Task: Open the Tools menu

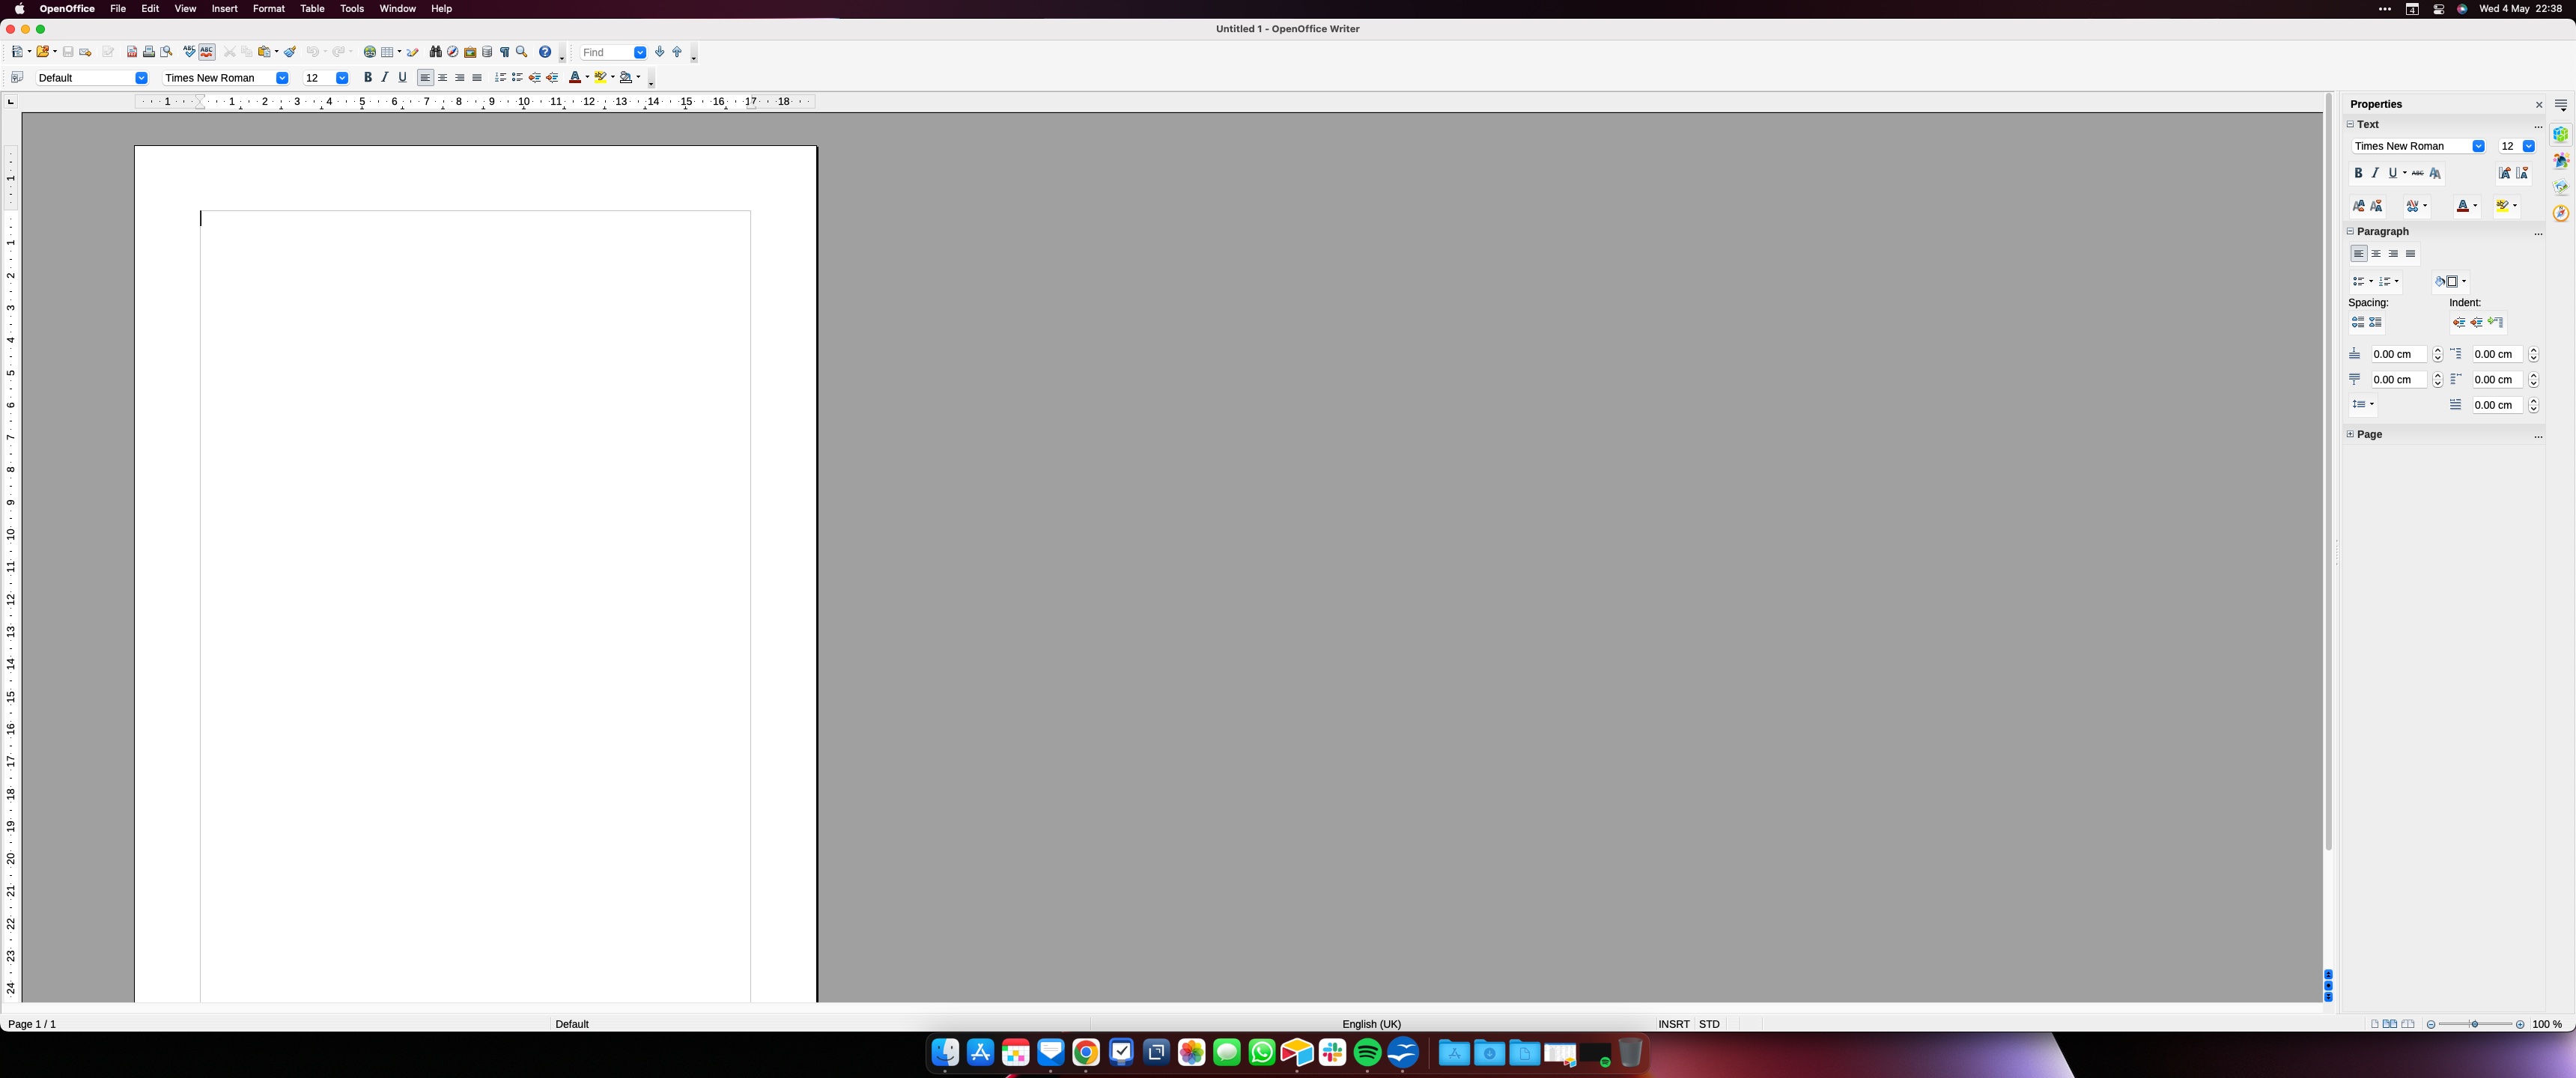Action: 351,8
